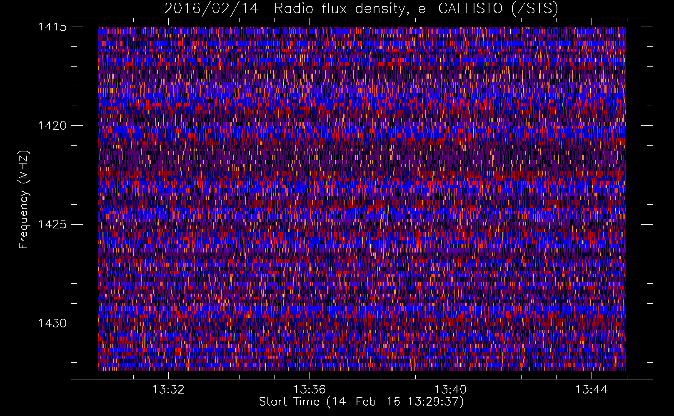This screenshot has height=416, width=674.
Task: Select the 1415 frequency axis label
Action: tap(52, 27)
